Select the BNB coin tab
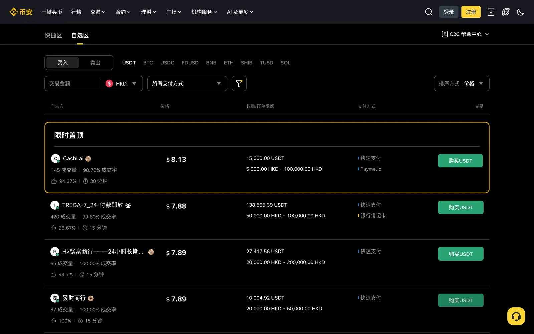This screenshot has height=334, width=534. [x=211, y=63]
